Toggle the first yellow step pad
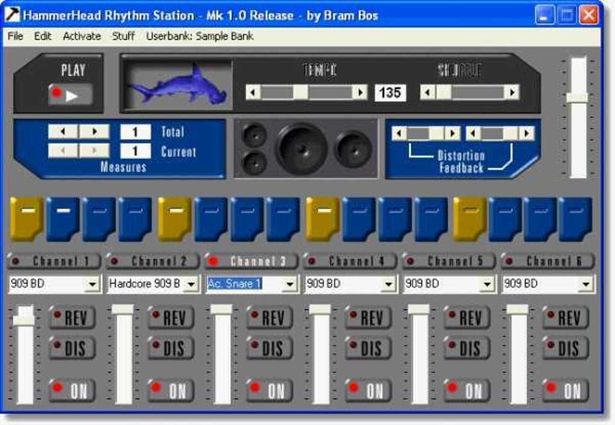The height and width of the screenshot is (425, 615). (27, 219)
